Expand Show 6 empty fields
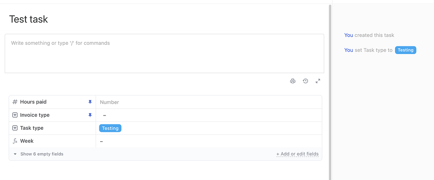Screen dimensions: 434x180 [38, 154]
